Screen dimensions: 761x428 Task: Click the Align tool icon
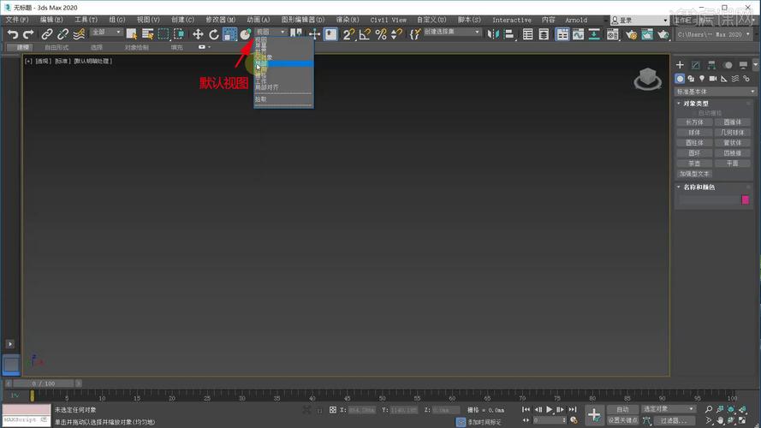pos(508,34)
